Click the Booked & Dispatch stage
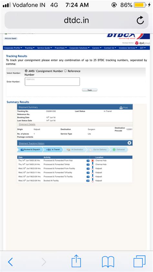Image resolution: width=153 pixels, height=272 pixels. (x=30, y=149)
